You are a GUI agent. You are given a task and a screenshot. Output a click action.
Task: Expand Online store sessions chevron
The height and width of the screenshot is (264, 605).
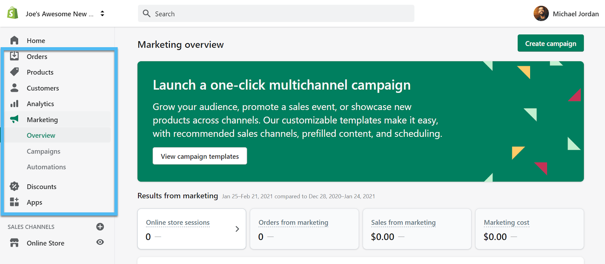coord(237,229)
